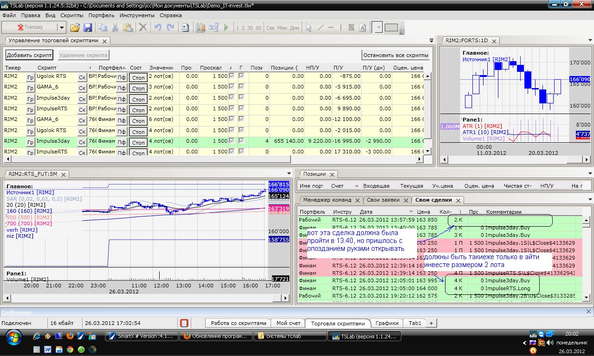Select the cursor pointer tool
The height and width of the screenshot is (356, 594).
tap(308, 28)
